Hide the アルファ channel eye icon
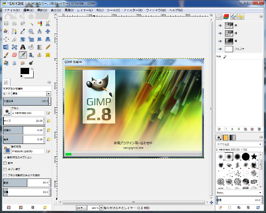 coord(220,49)
